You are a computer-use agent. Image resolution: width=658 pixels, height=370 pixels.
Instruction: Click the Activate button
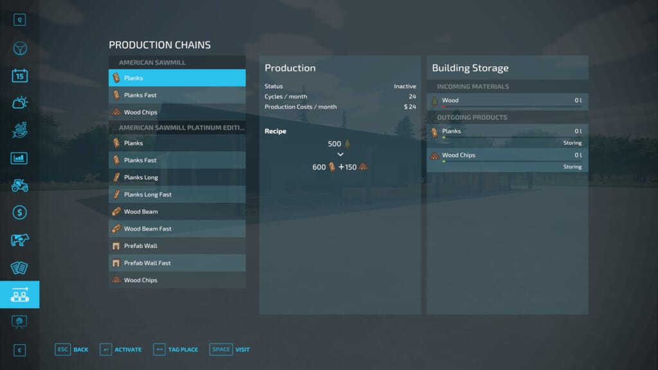pos(121,349)
